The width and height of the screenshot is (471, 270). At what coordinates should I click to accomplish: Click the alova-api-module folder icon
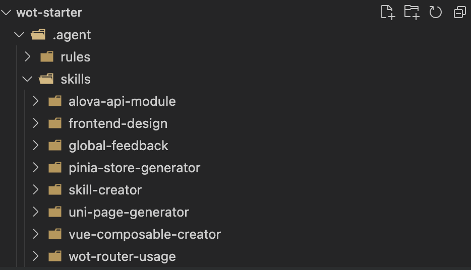pyautogui.click(x=55, y=101)
